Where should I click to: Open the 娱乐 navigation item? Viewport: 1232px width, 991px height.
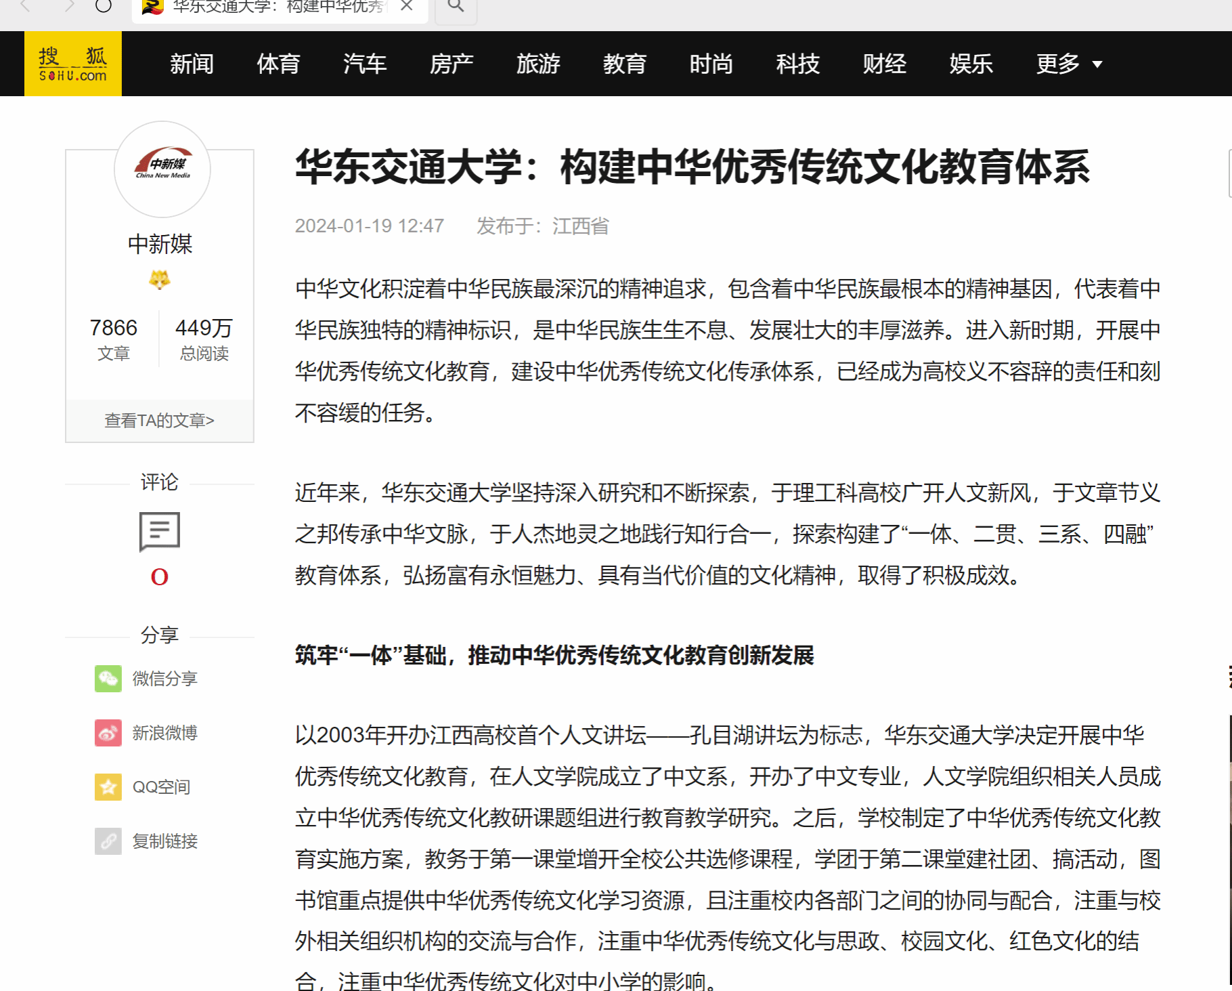click(x=971, y=64)
